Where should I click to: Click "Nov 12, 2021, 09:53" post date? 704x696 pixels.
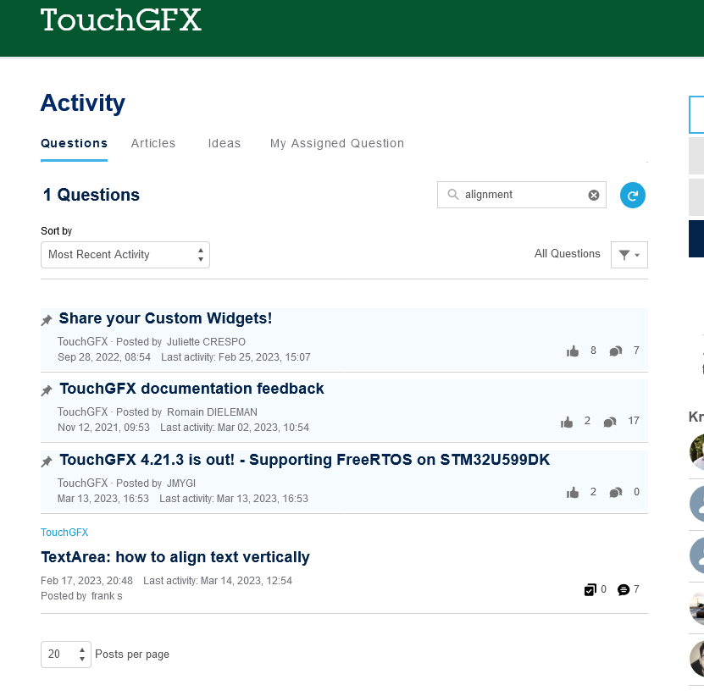[x=103, y=428]
